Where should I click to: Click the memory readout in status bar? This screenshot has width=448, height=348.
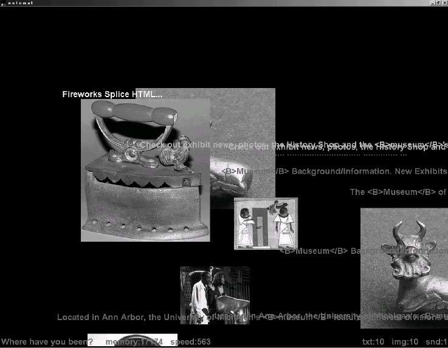(134, 342)
